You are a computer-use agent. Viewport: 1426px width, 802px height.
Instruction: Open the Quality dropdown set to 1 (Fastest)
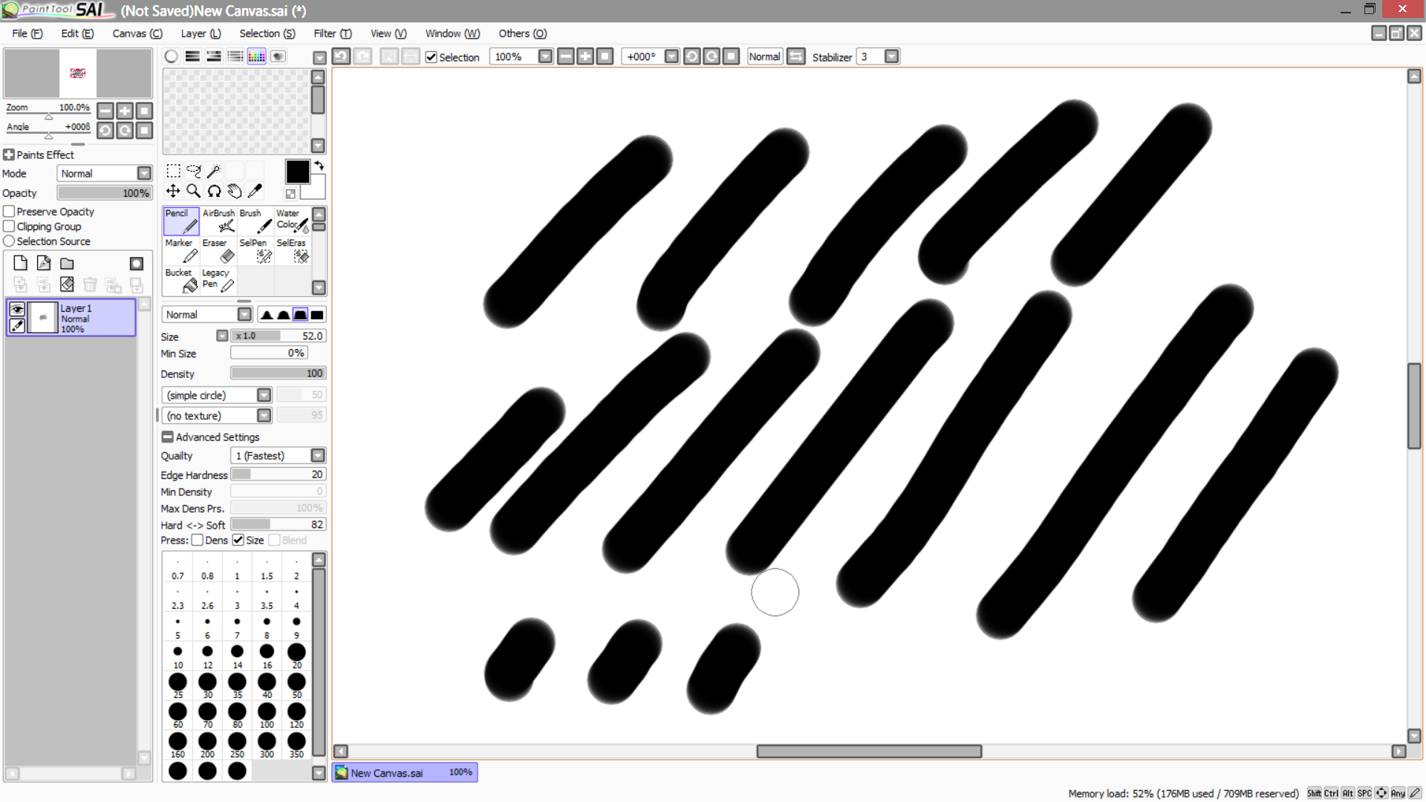[318, 455]
